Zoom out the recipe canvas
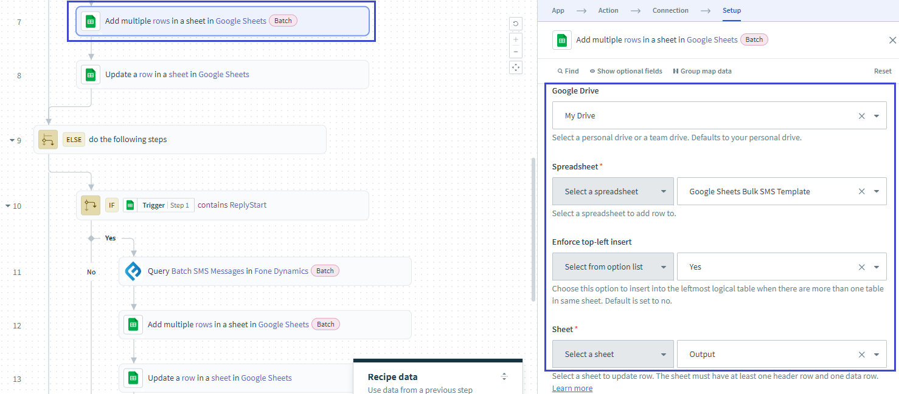The image size is (899, 394). click(x=516, y=52)
